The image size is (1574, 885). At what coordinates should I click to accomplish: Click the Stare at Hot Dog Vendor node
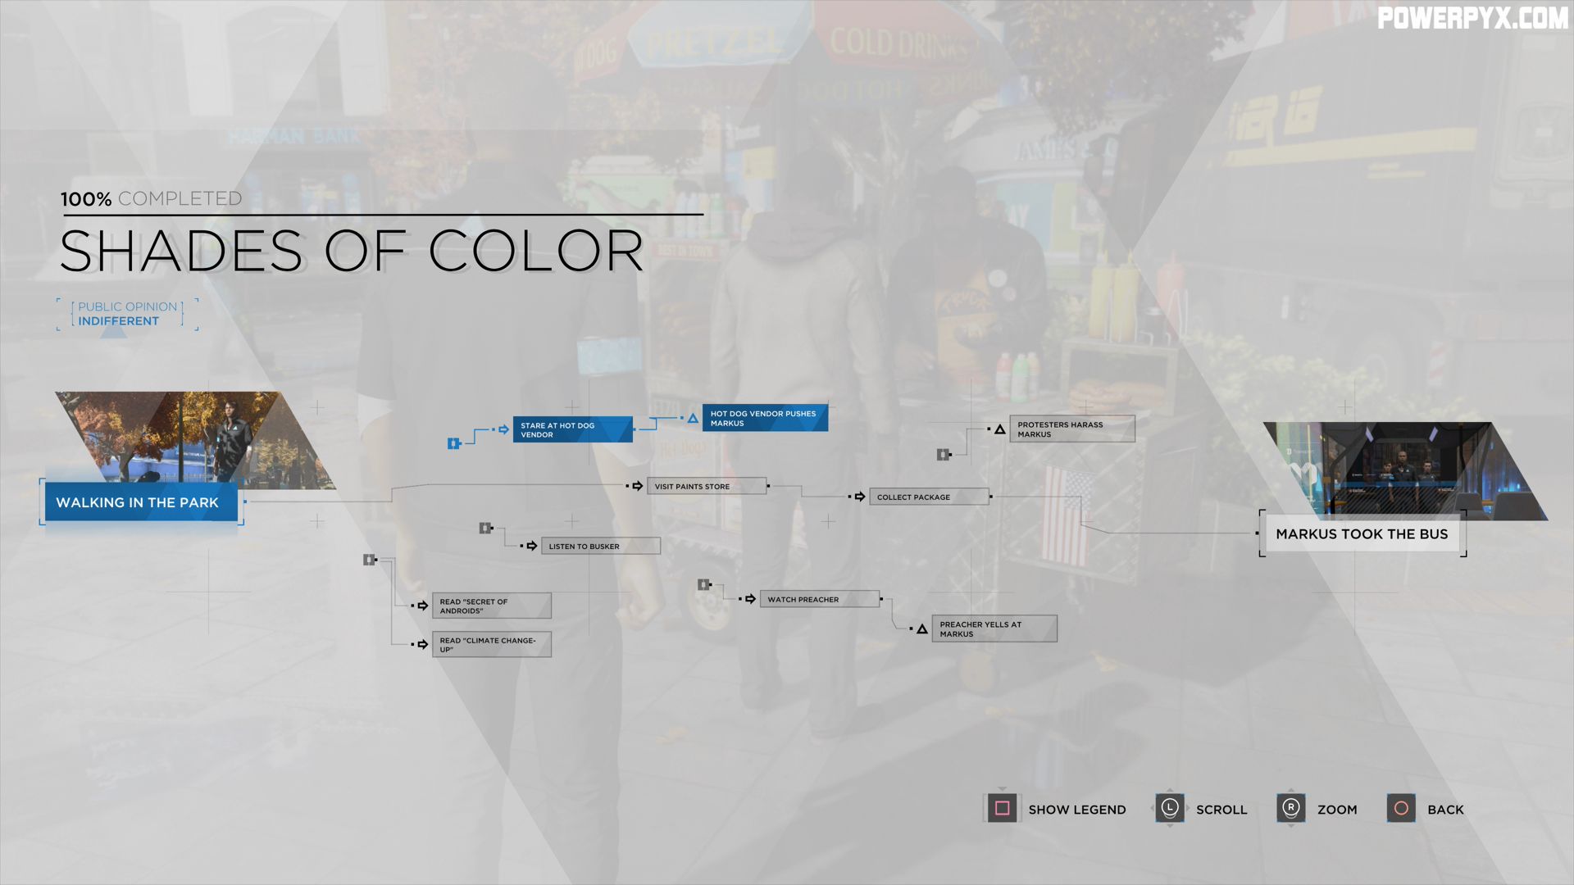[x=570, y=429]
